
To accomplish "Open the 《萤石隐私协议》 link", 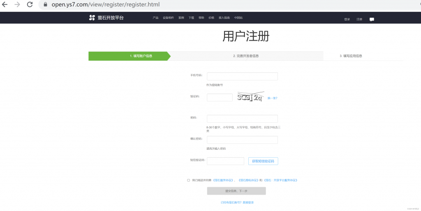I will click(248, 180).
